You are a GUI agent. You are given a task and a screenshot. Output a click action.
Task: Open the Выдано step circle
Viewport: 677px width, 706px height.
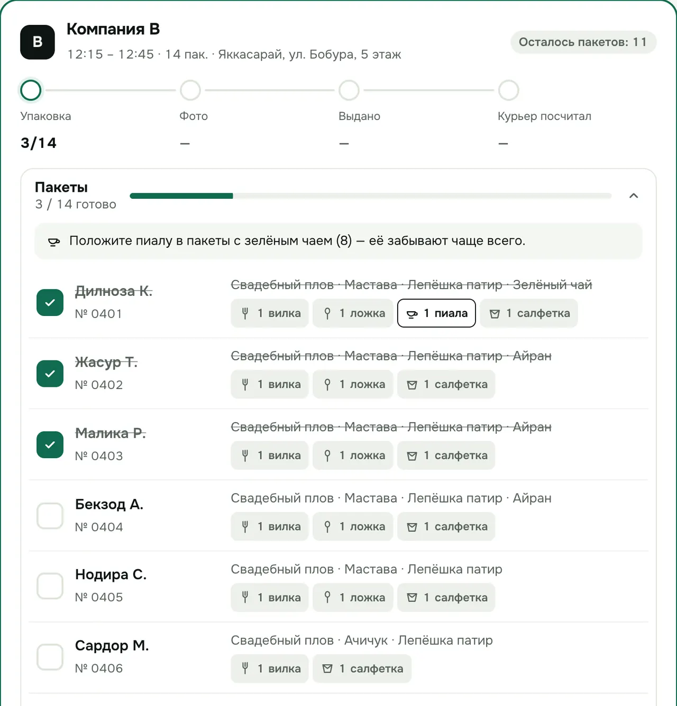(349, 90)
